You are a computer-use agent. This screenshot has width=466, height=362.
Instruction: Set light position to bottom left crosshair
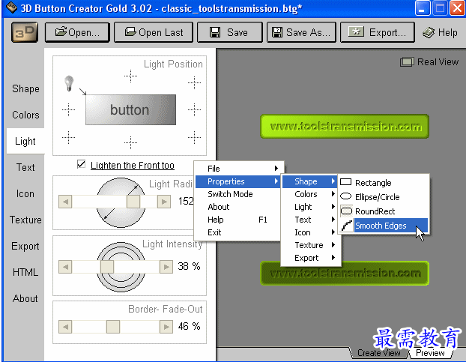tap(68, 137)
